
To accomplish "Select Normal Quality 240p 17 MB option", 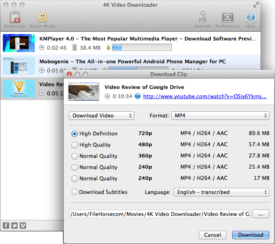I will (x=75, y=179).
